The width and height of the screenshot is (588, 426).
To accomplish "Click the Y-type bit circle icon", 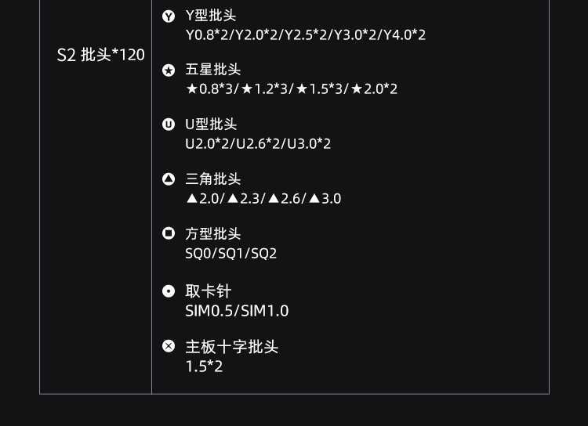I will 169,16.
